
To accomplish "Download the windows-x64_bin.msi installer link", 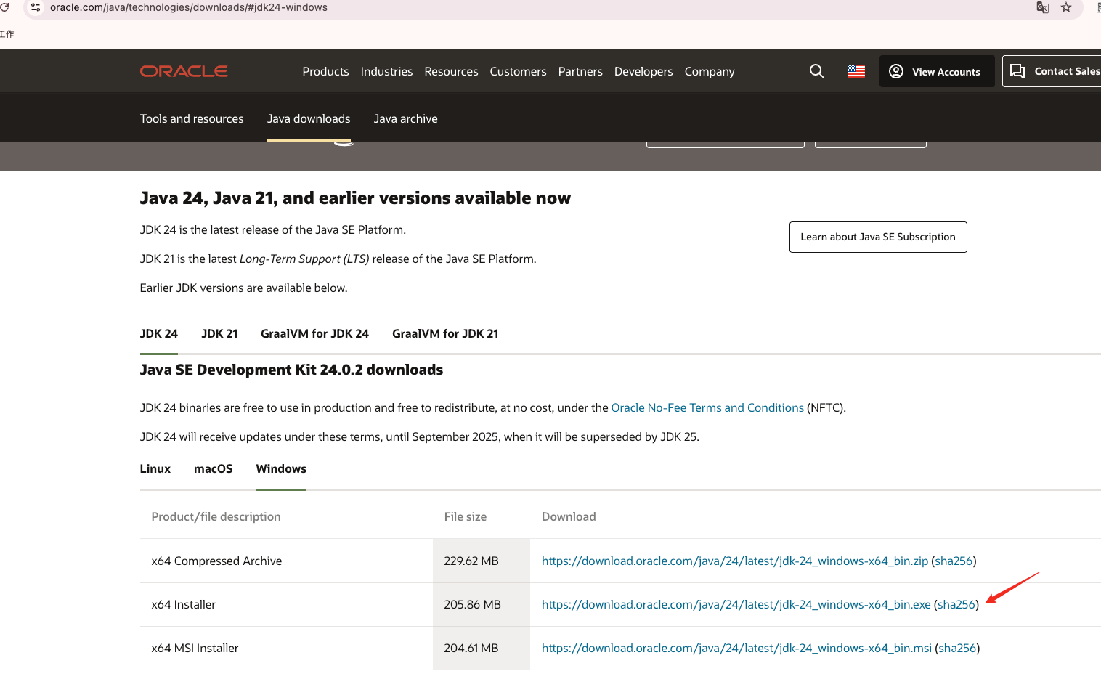I will coord(736,648).
